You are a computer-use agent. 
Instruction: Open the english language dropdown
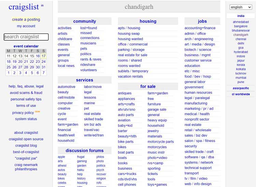(241, 7)
